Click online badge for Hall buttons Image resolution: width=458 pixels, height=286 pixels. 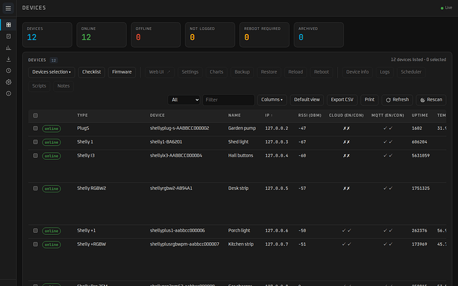(51, 156)
